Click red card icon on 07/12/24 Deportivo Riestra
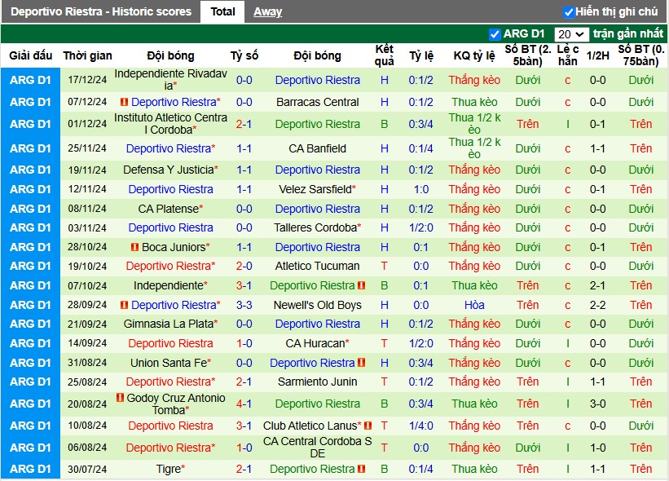Screen dimensions: 669x481 (x=124, y=102)
